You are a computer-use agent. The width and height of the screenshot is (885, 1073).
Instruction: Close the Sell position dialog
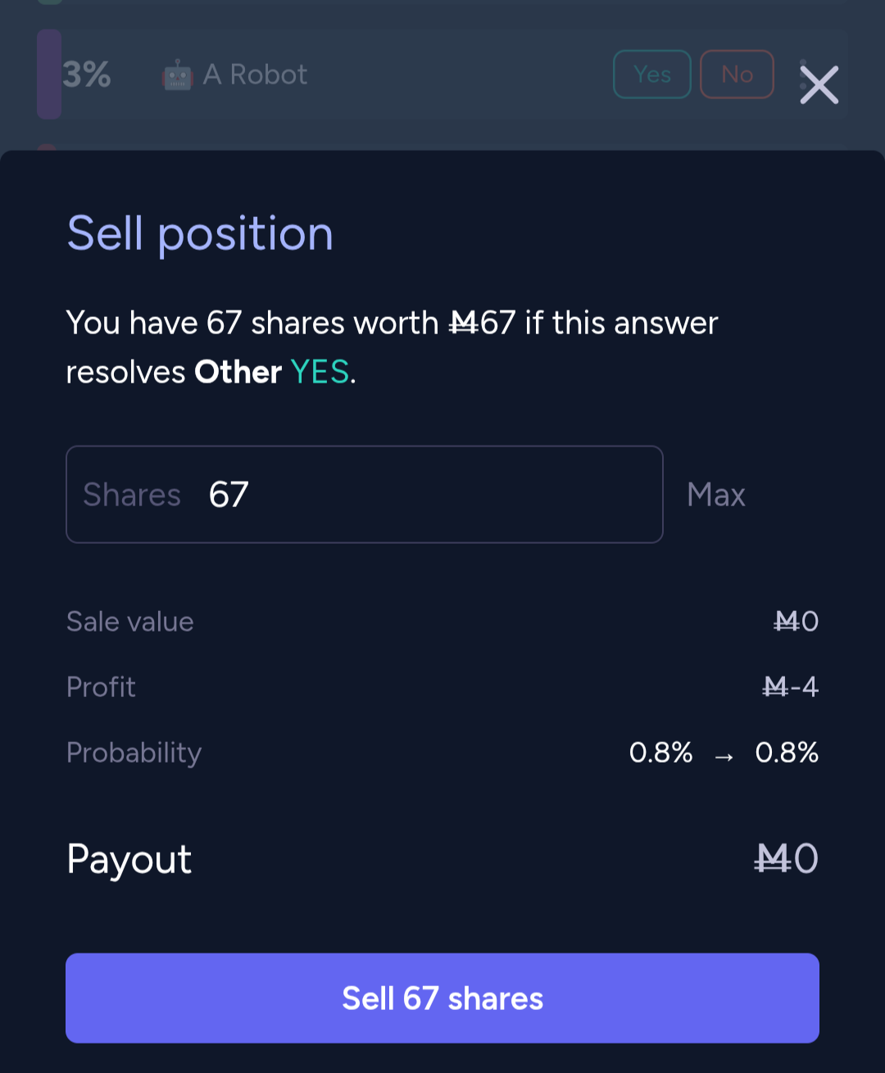coord(819,85)
